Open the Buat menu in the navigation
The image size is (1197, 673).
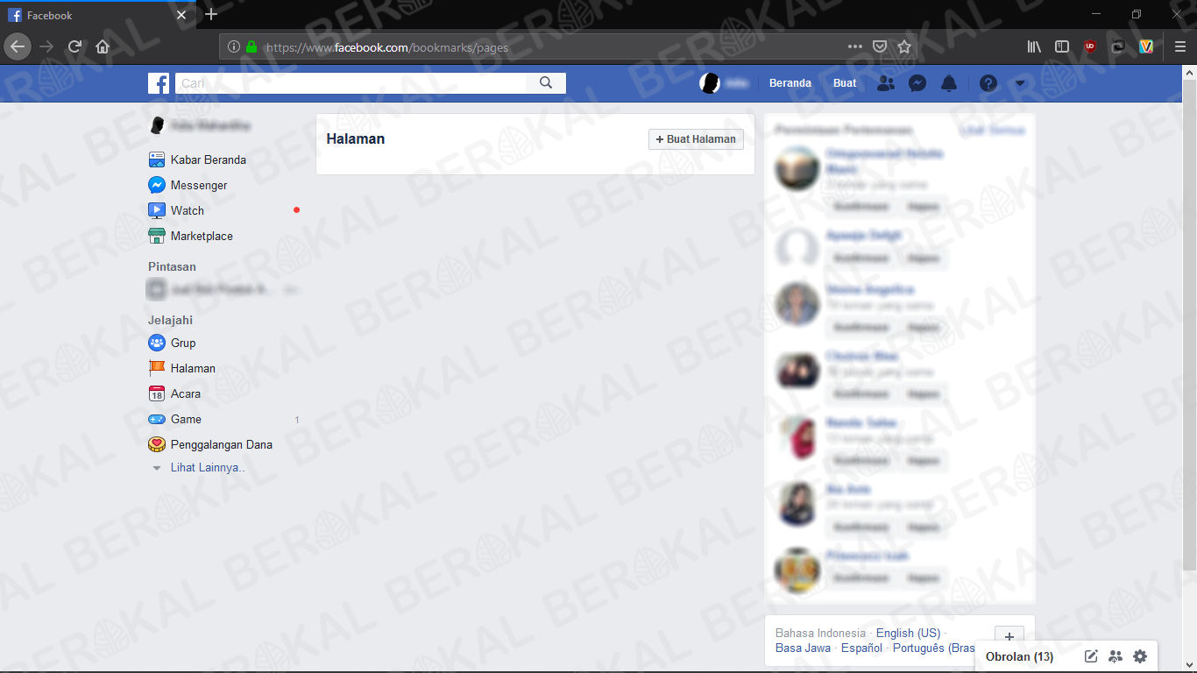pyautogui.click(x=844, y=83)
